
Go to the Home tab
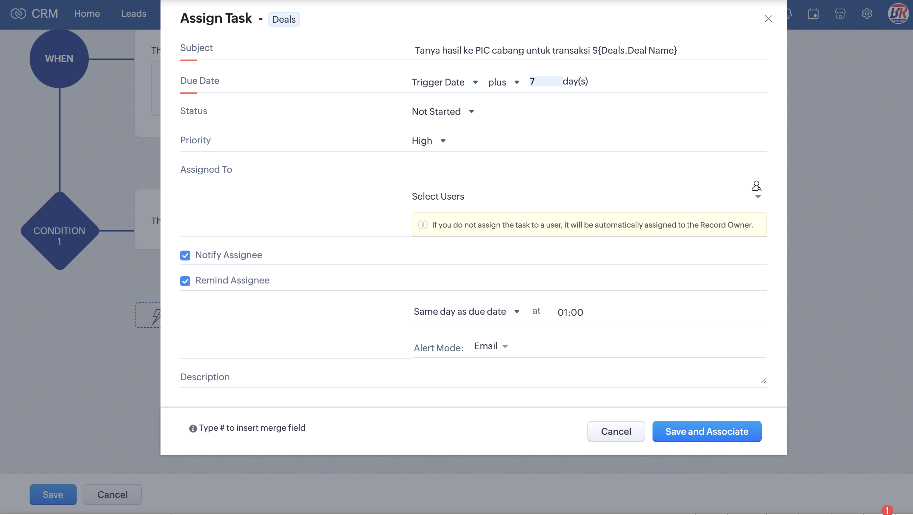coord(87,13)
